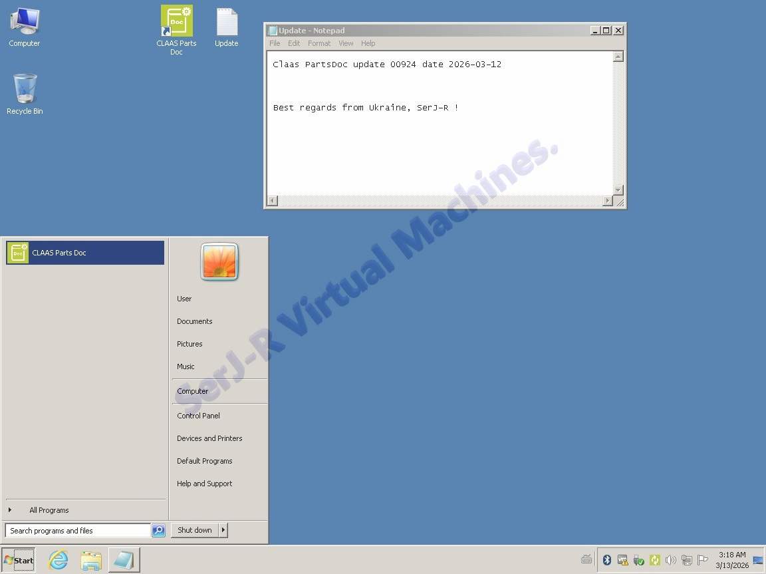Open Windows Explorer folder in taskbar

tap(91, 560)
